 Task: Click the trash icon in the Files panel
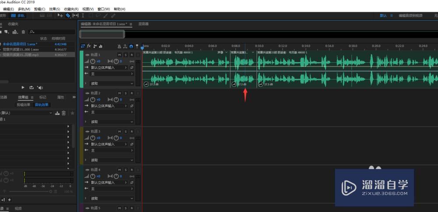click(24, 32)
